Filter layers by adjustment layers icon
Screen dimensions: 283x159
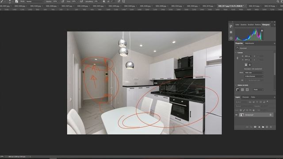253,102
